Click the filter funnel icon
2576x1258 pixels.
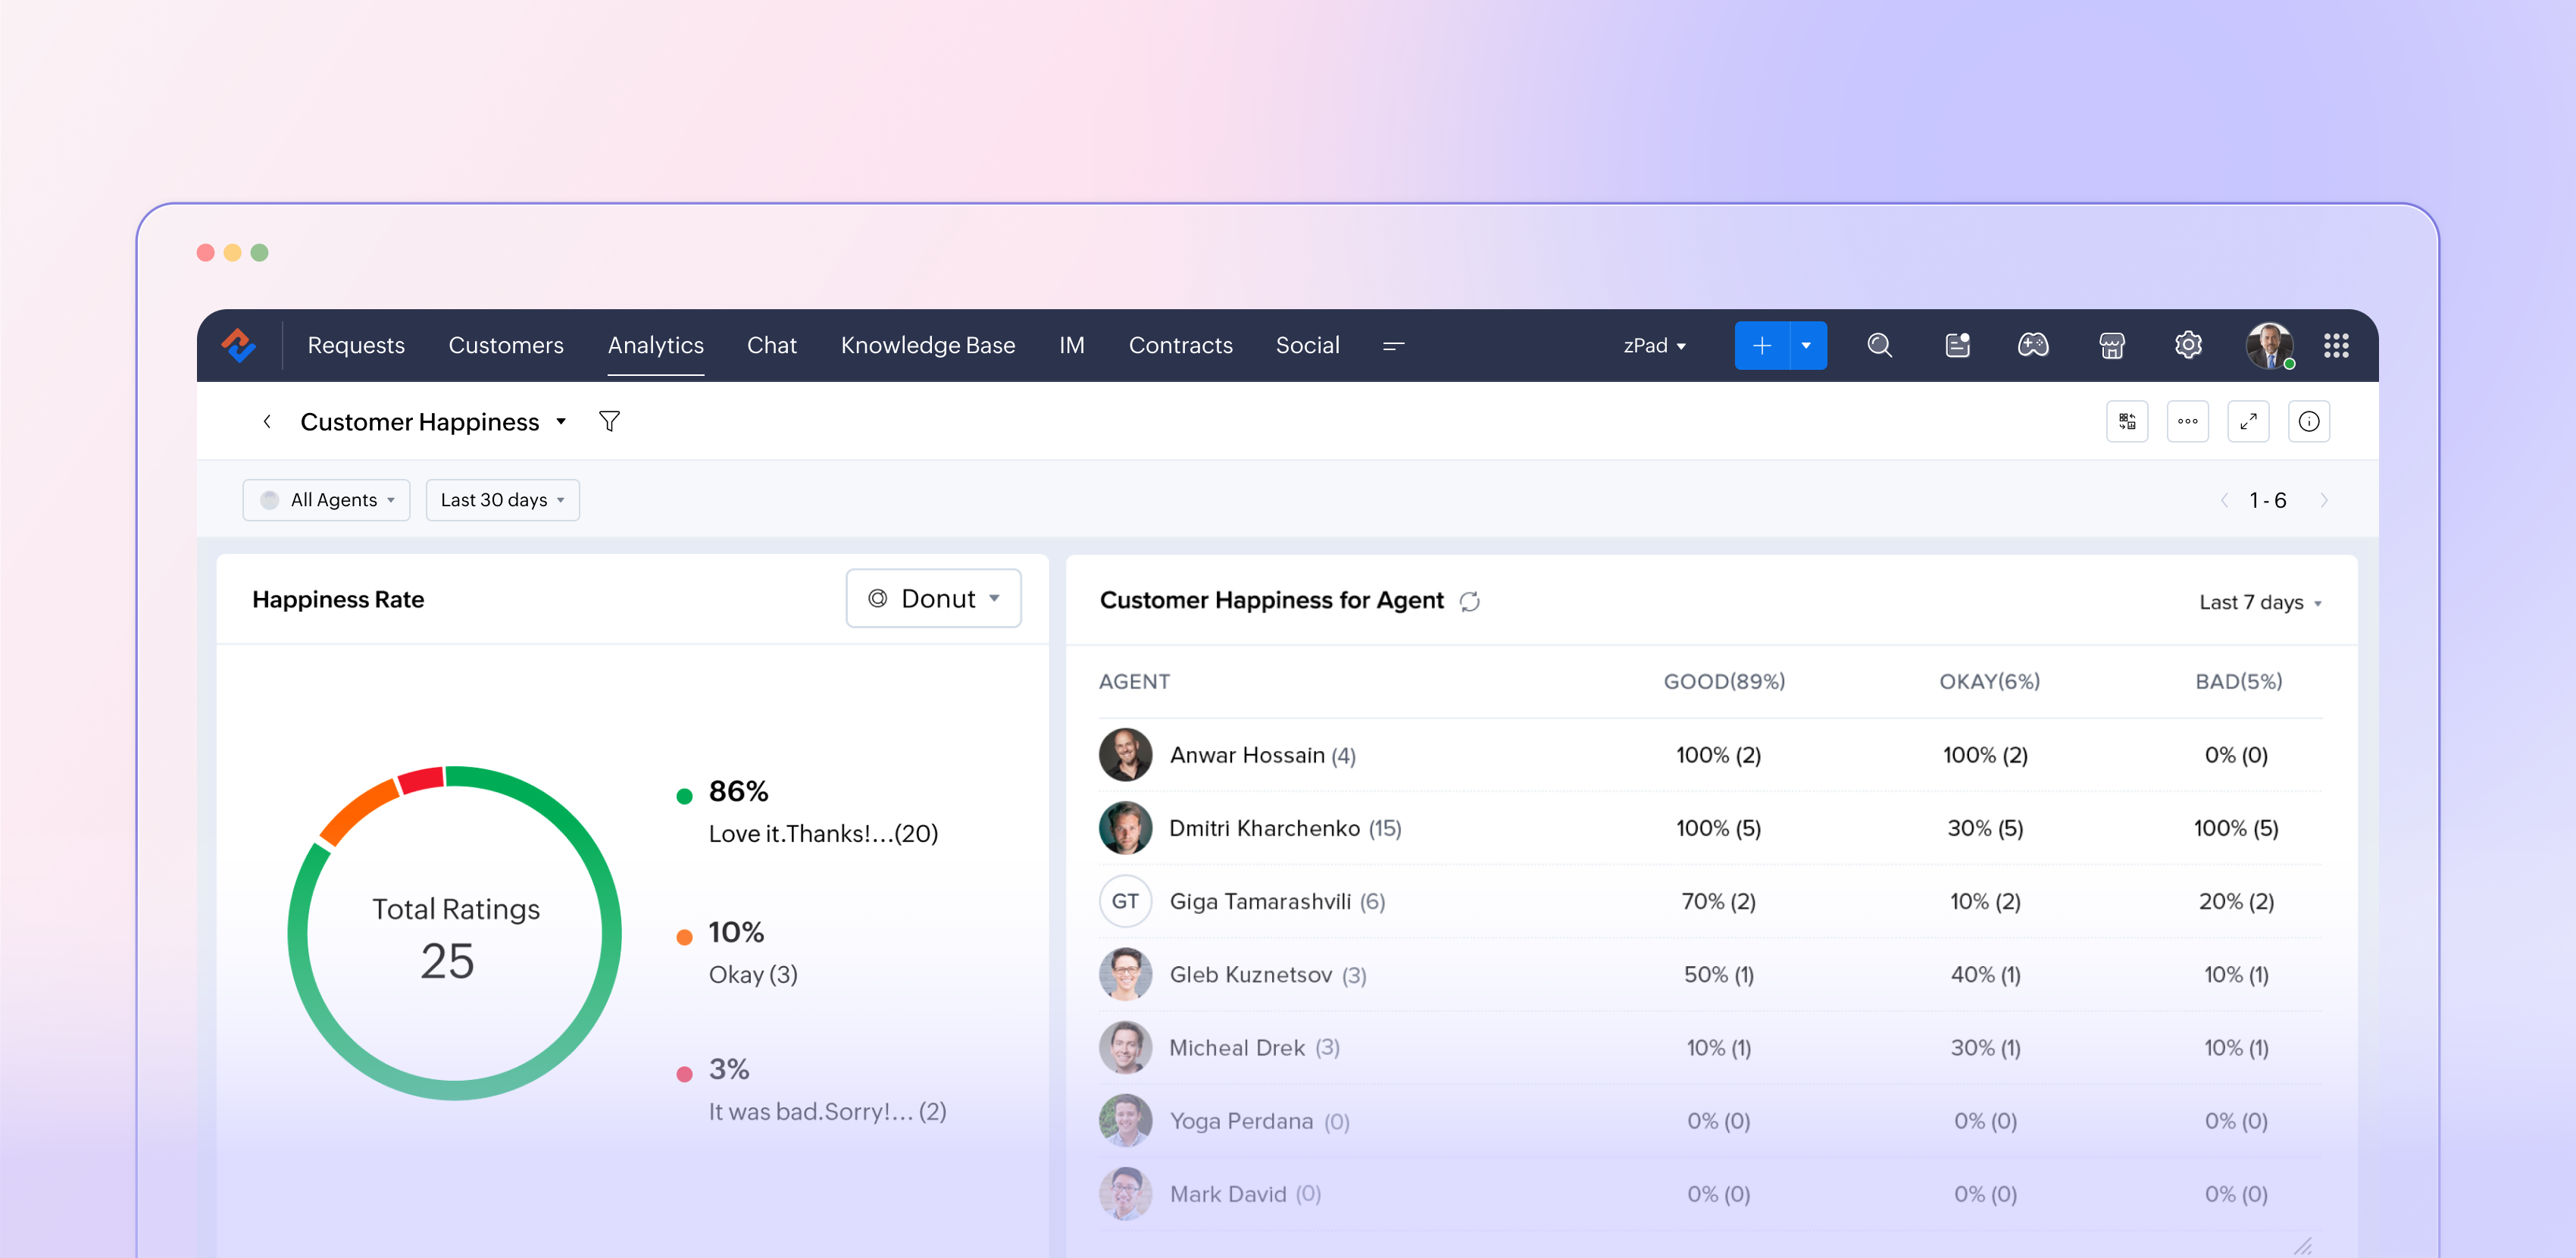pos(609,421)
